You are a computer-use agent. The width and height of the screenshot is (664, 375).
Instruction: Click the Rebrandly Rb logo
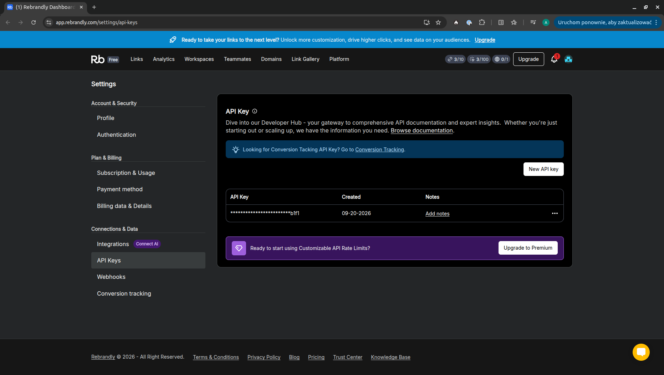[x=98, y=59]
